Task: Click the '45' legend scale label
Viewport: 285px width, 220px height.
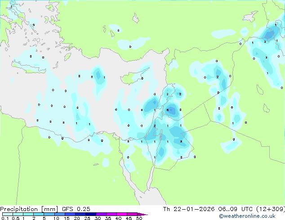Action: tap(129, 218)
